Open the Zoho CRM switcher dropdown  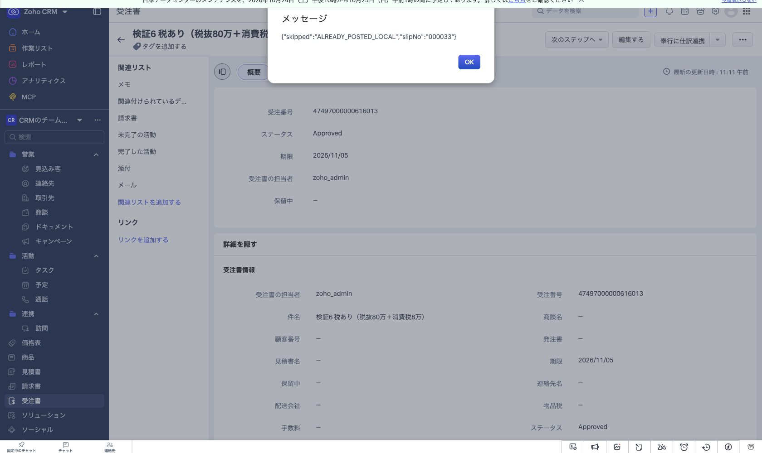point(65,12)
